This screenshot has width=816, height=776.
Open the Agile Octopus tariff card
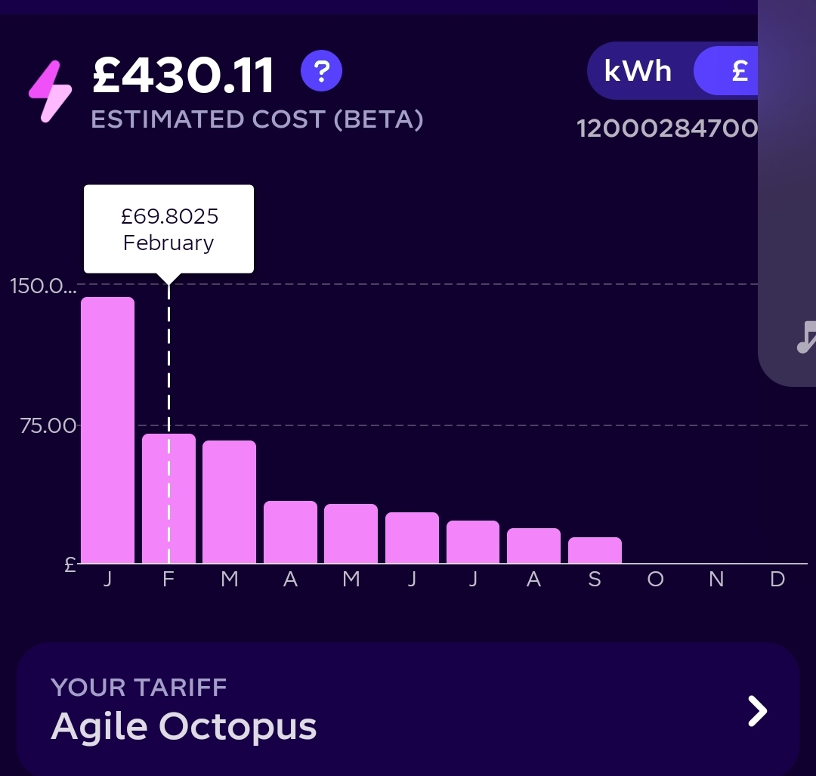tap(408, 710)
